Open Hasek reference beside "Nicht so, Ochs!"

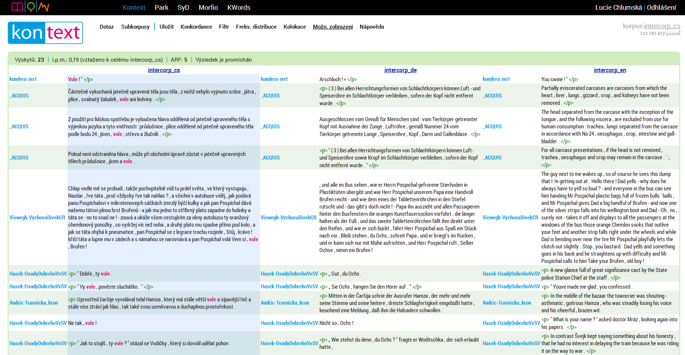tap(289, 323)
